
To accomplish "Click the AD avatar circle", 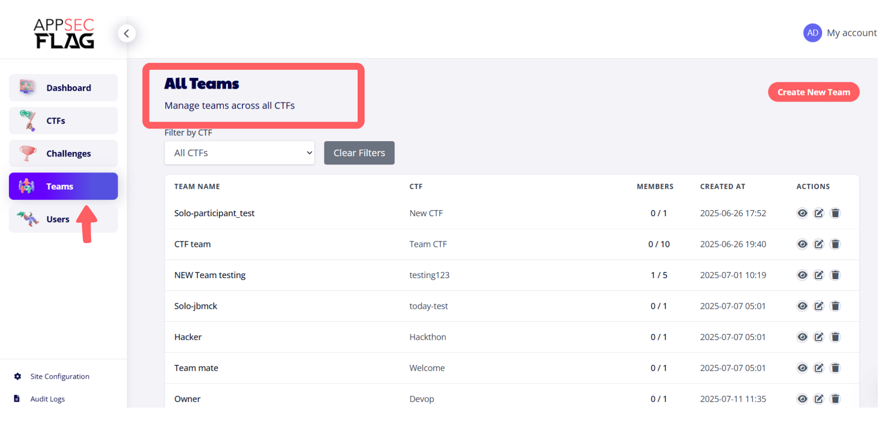I will click(x=812, y=33).
